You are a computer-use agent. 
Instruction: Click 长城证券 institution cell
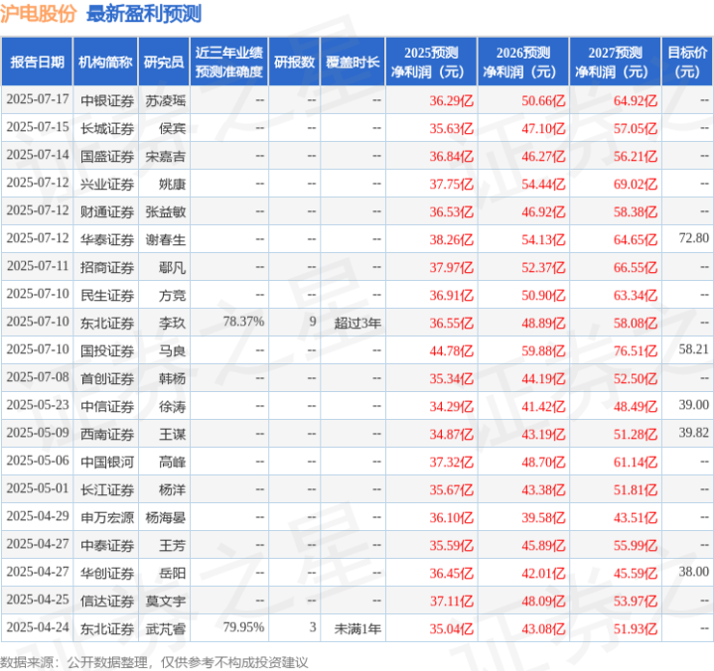tap(107, 128)
